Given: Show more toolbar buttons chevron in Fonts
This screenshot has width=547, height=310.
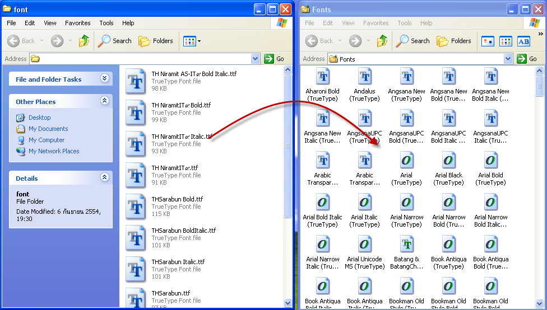Looking at the screenshot, I should 540,34.
